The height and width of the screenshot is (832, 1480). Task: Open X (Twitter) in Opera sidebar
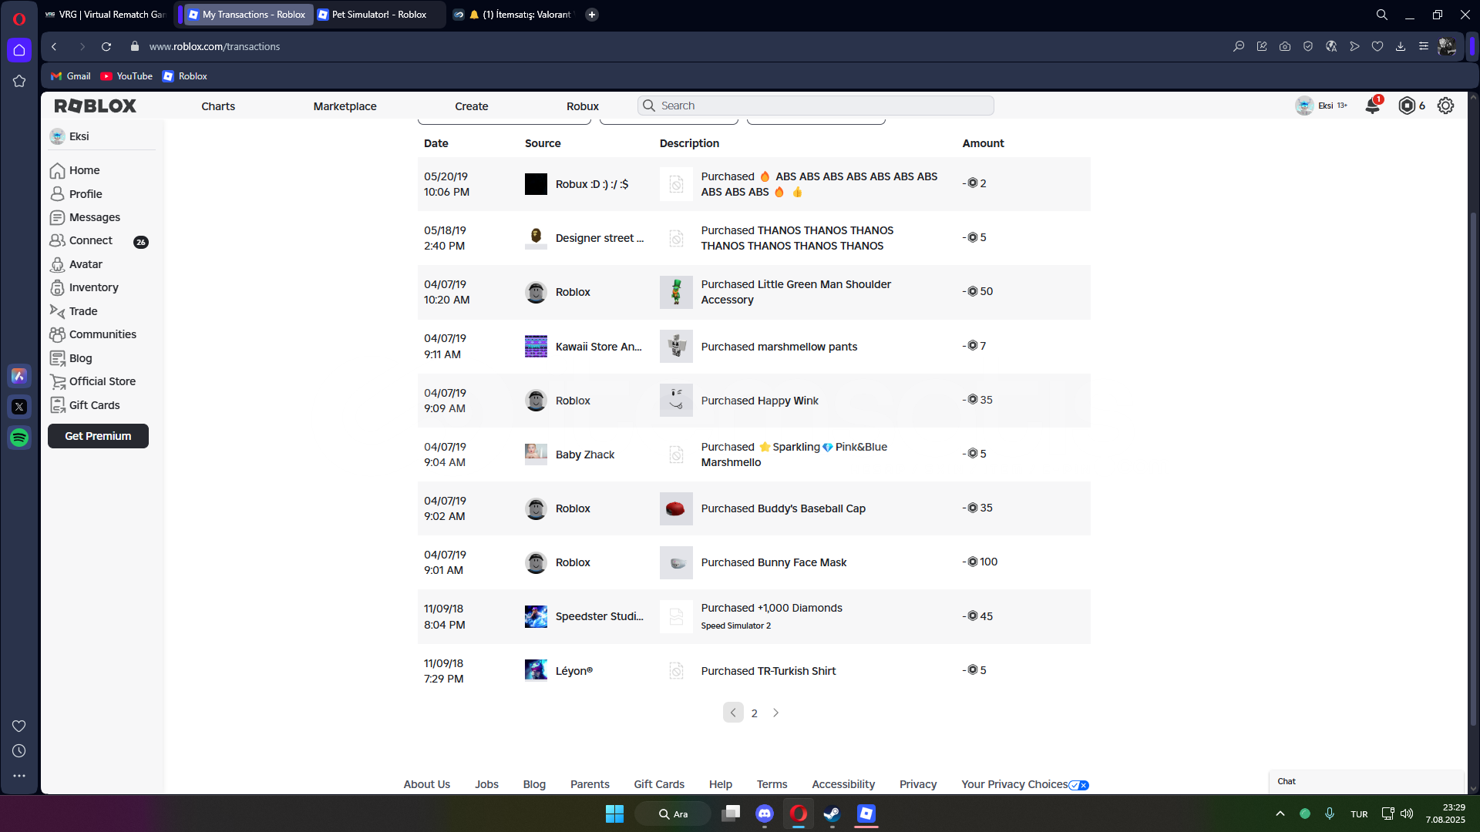coord(19,407)
